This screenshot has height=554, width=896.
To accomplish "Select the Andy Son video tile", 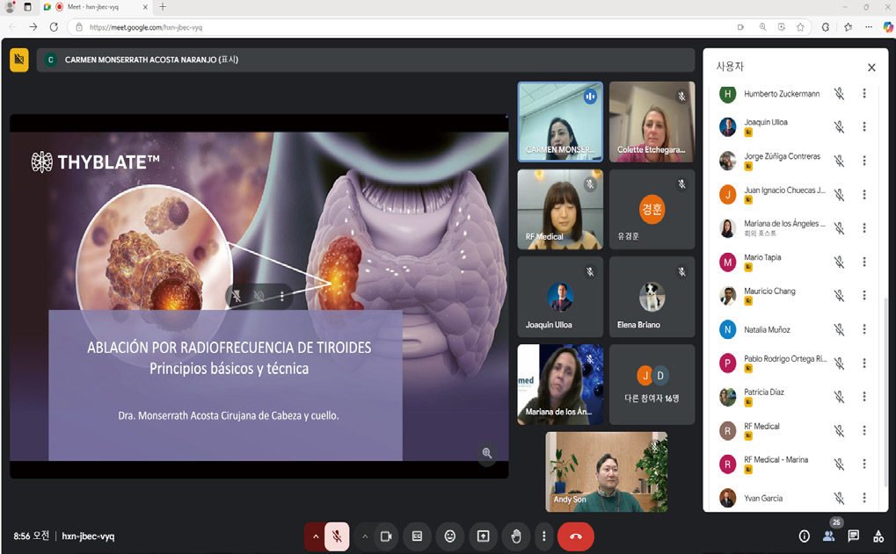I will pos(607,471).
